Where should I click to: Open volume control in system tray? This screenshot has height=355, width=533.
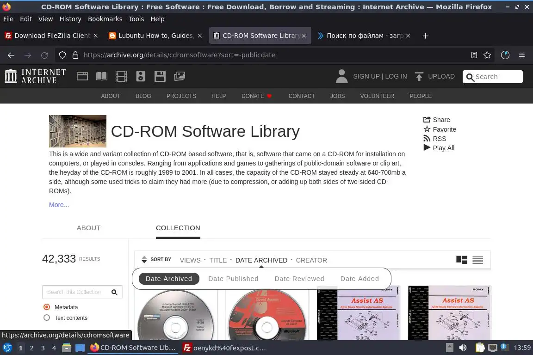click(x=463, y=348)
